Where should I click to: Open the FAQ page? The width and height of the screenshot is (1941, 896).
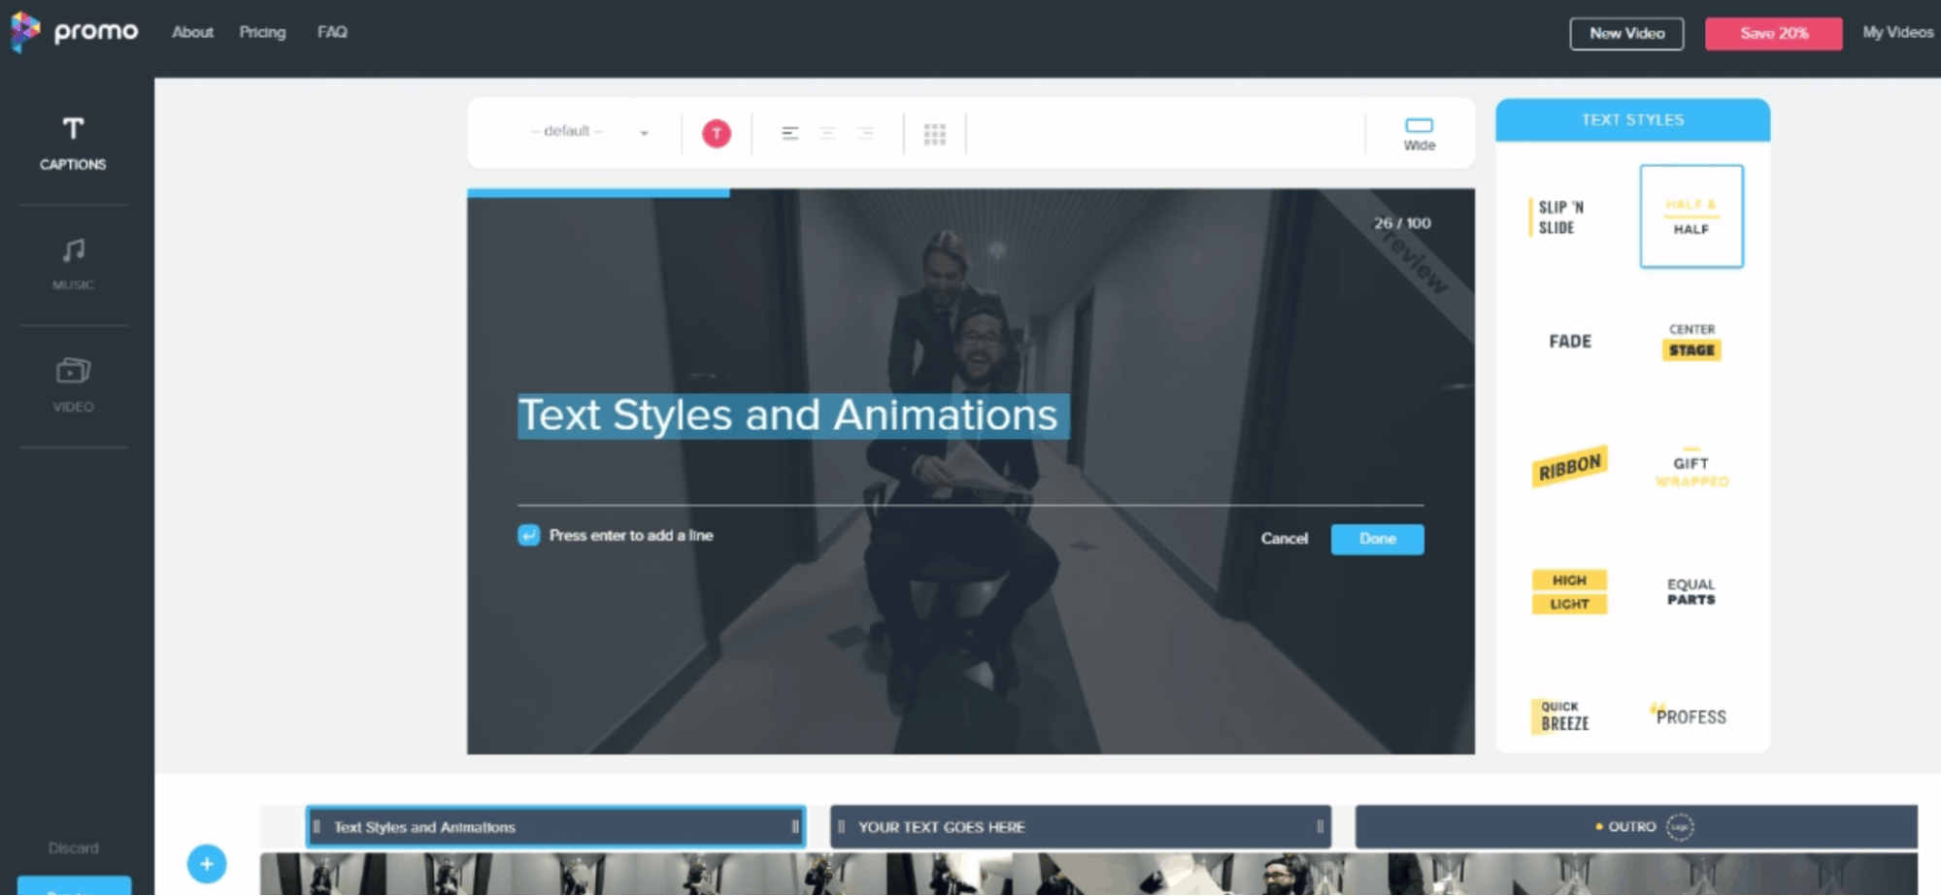pyautogui.click(x=332, y=32)
